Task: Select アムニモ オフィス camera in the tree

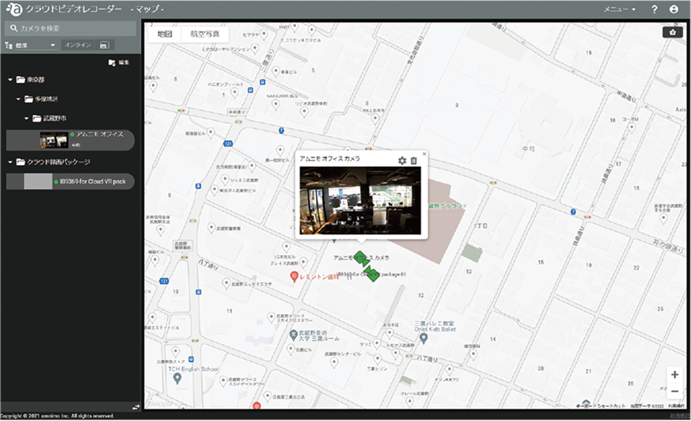Action: pyautogui.click(x=70, y=140)
